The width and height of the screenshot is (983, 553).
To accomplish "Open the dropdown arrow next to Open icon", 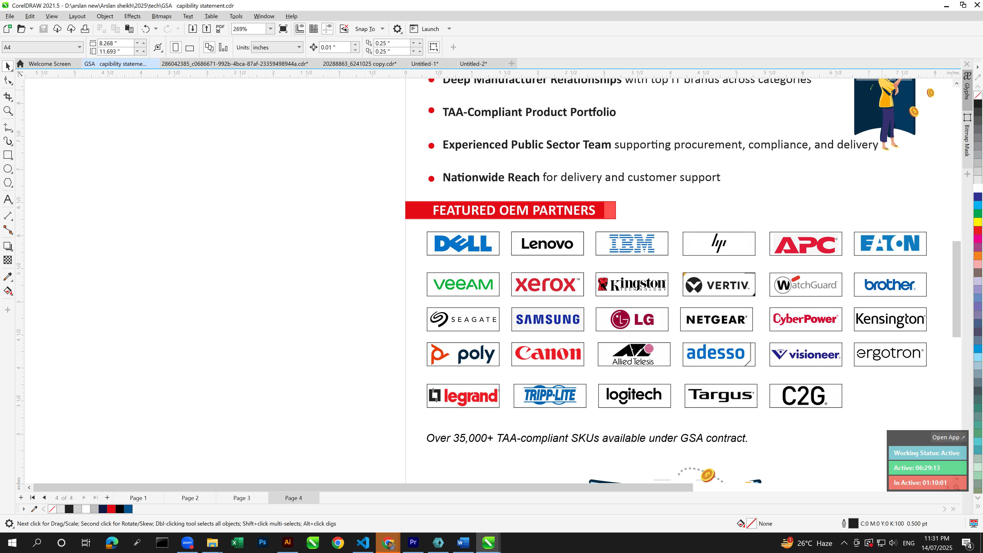I will [31, 29].
